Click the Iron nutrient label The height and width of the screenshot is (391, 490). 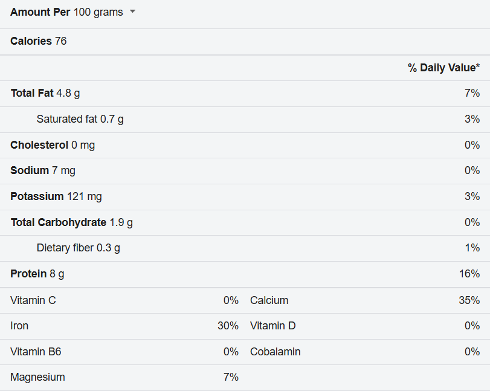coord(19,326)
